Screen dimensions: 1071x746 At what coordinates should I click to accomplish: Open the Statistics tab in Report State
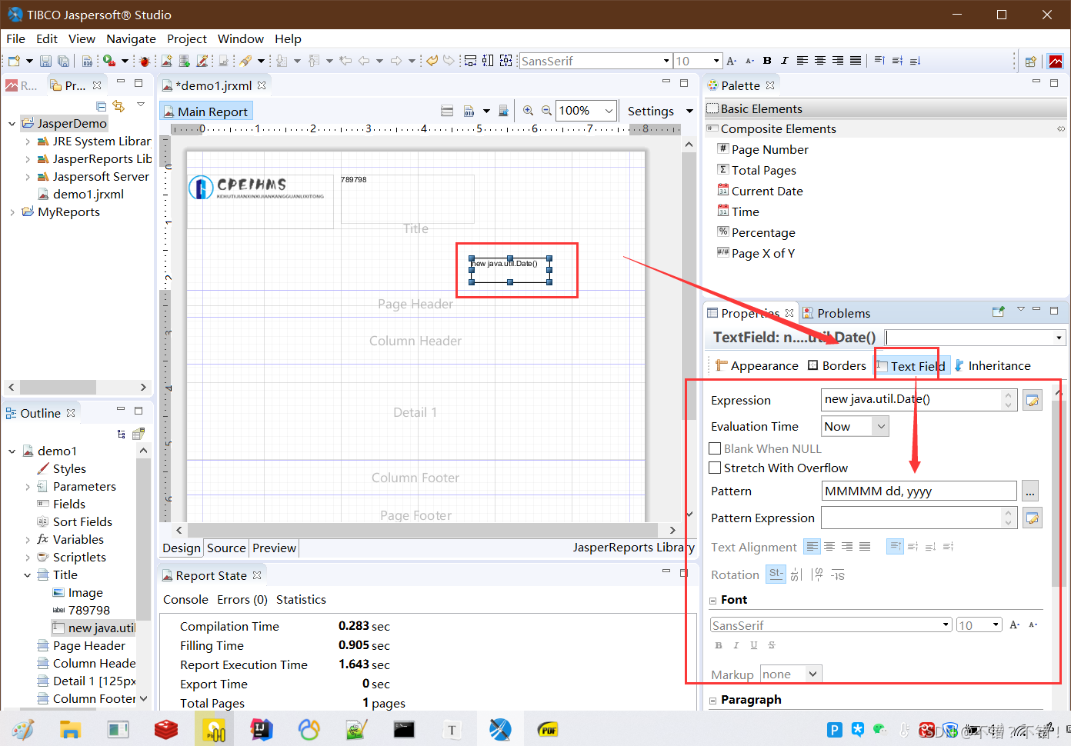tap(301, 600)
